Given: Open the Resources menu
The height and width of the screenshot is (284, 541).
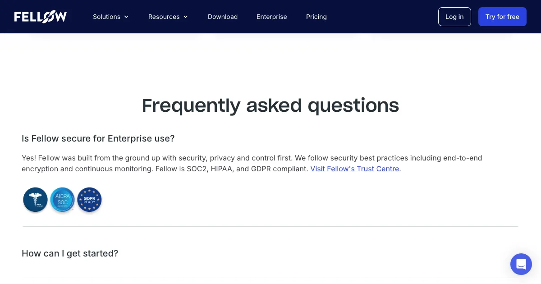Looking at the screenshot, I should pyautogui.click(x=164, y=17).
